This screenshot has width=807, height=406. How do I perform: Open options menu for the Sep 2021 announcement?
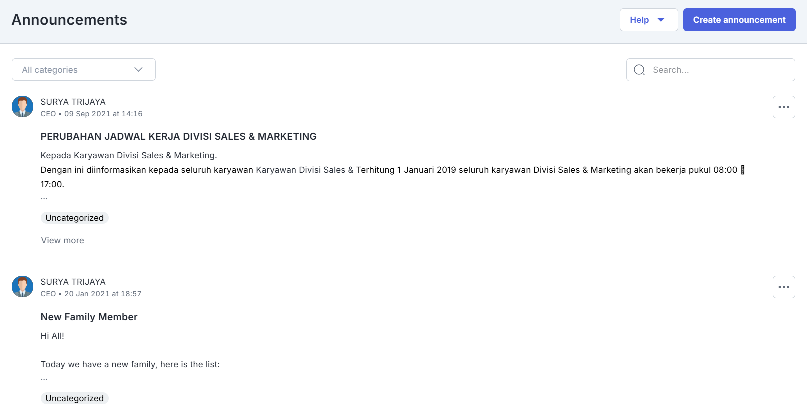pos(783,107)
